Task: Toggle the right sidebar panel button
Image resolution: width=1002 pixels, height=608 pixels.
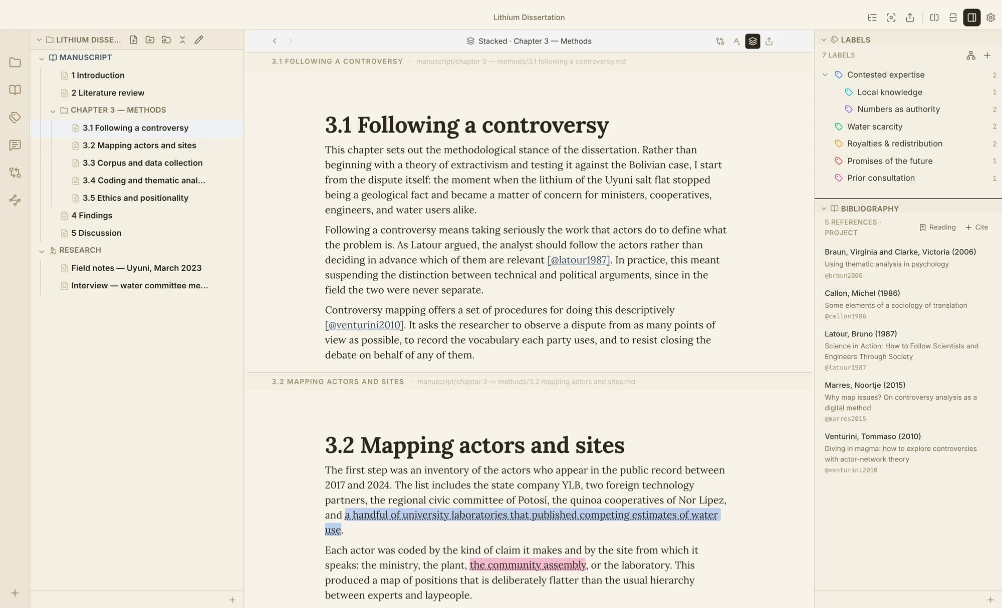Action: (971, 18)
